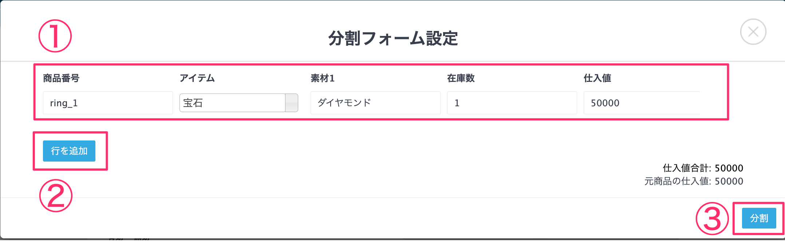Click the 素材1 field with ダイヤモンド

click(375, 103)
